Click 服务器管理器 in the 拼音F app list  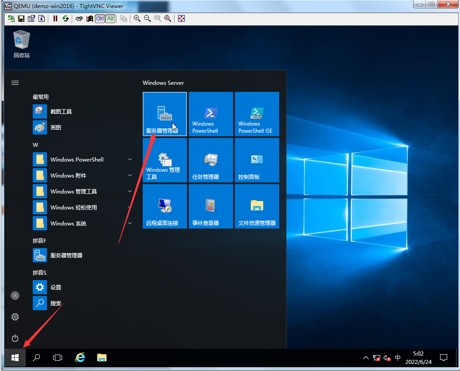point(82,255)
